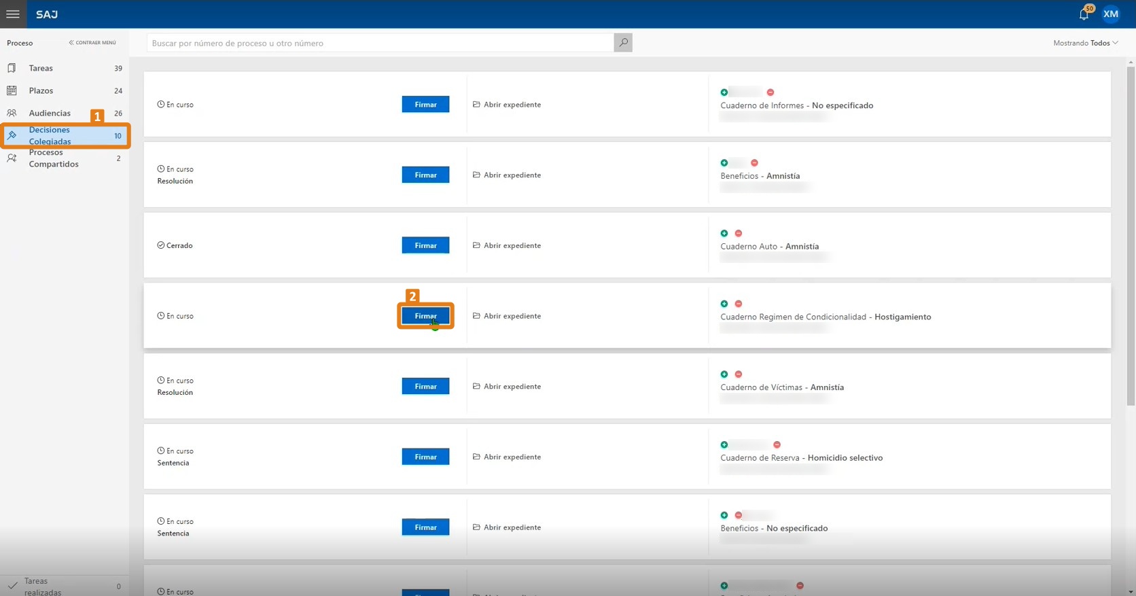The height and width of the screenshot is (596, 1136).
Task: Click the SAJ logo text
Action: 47,14
